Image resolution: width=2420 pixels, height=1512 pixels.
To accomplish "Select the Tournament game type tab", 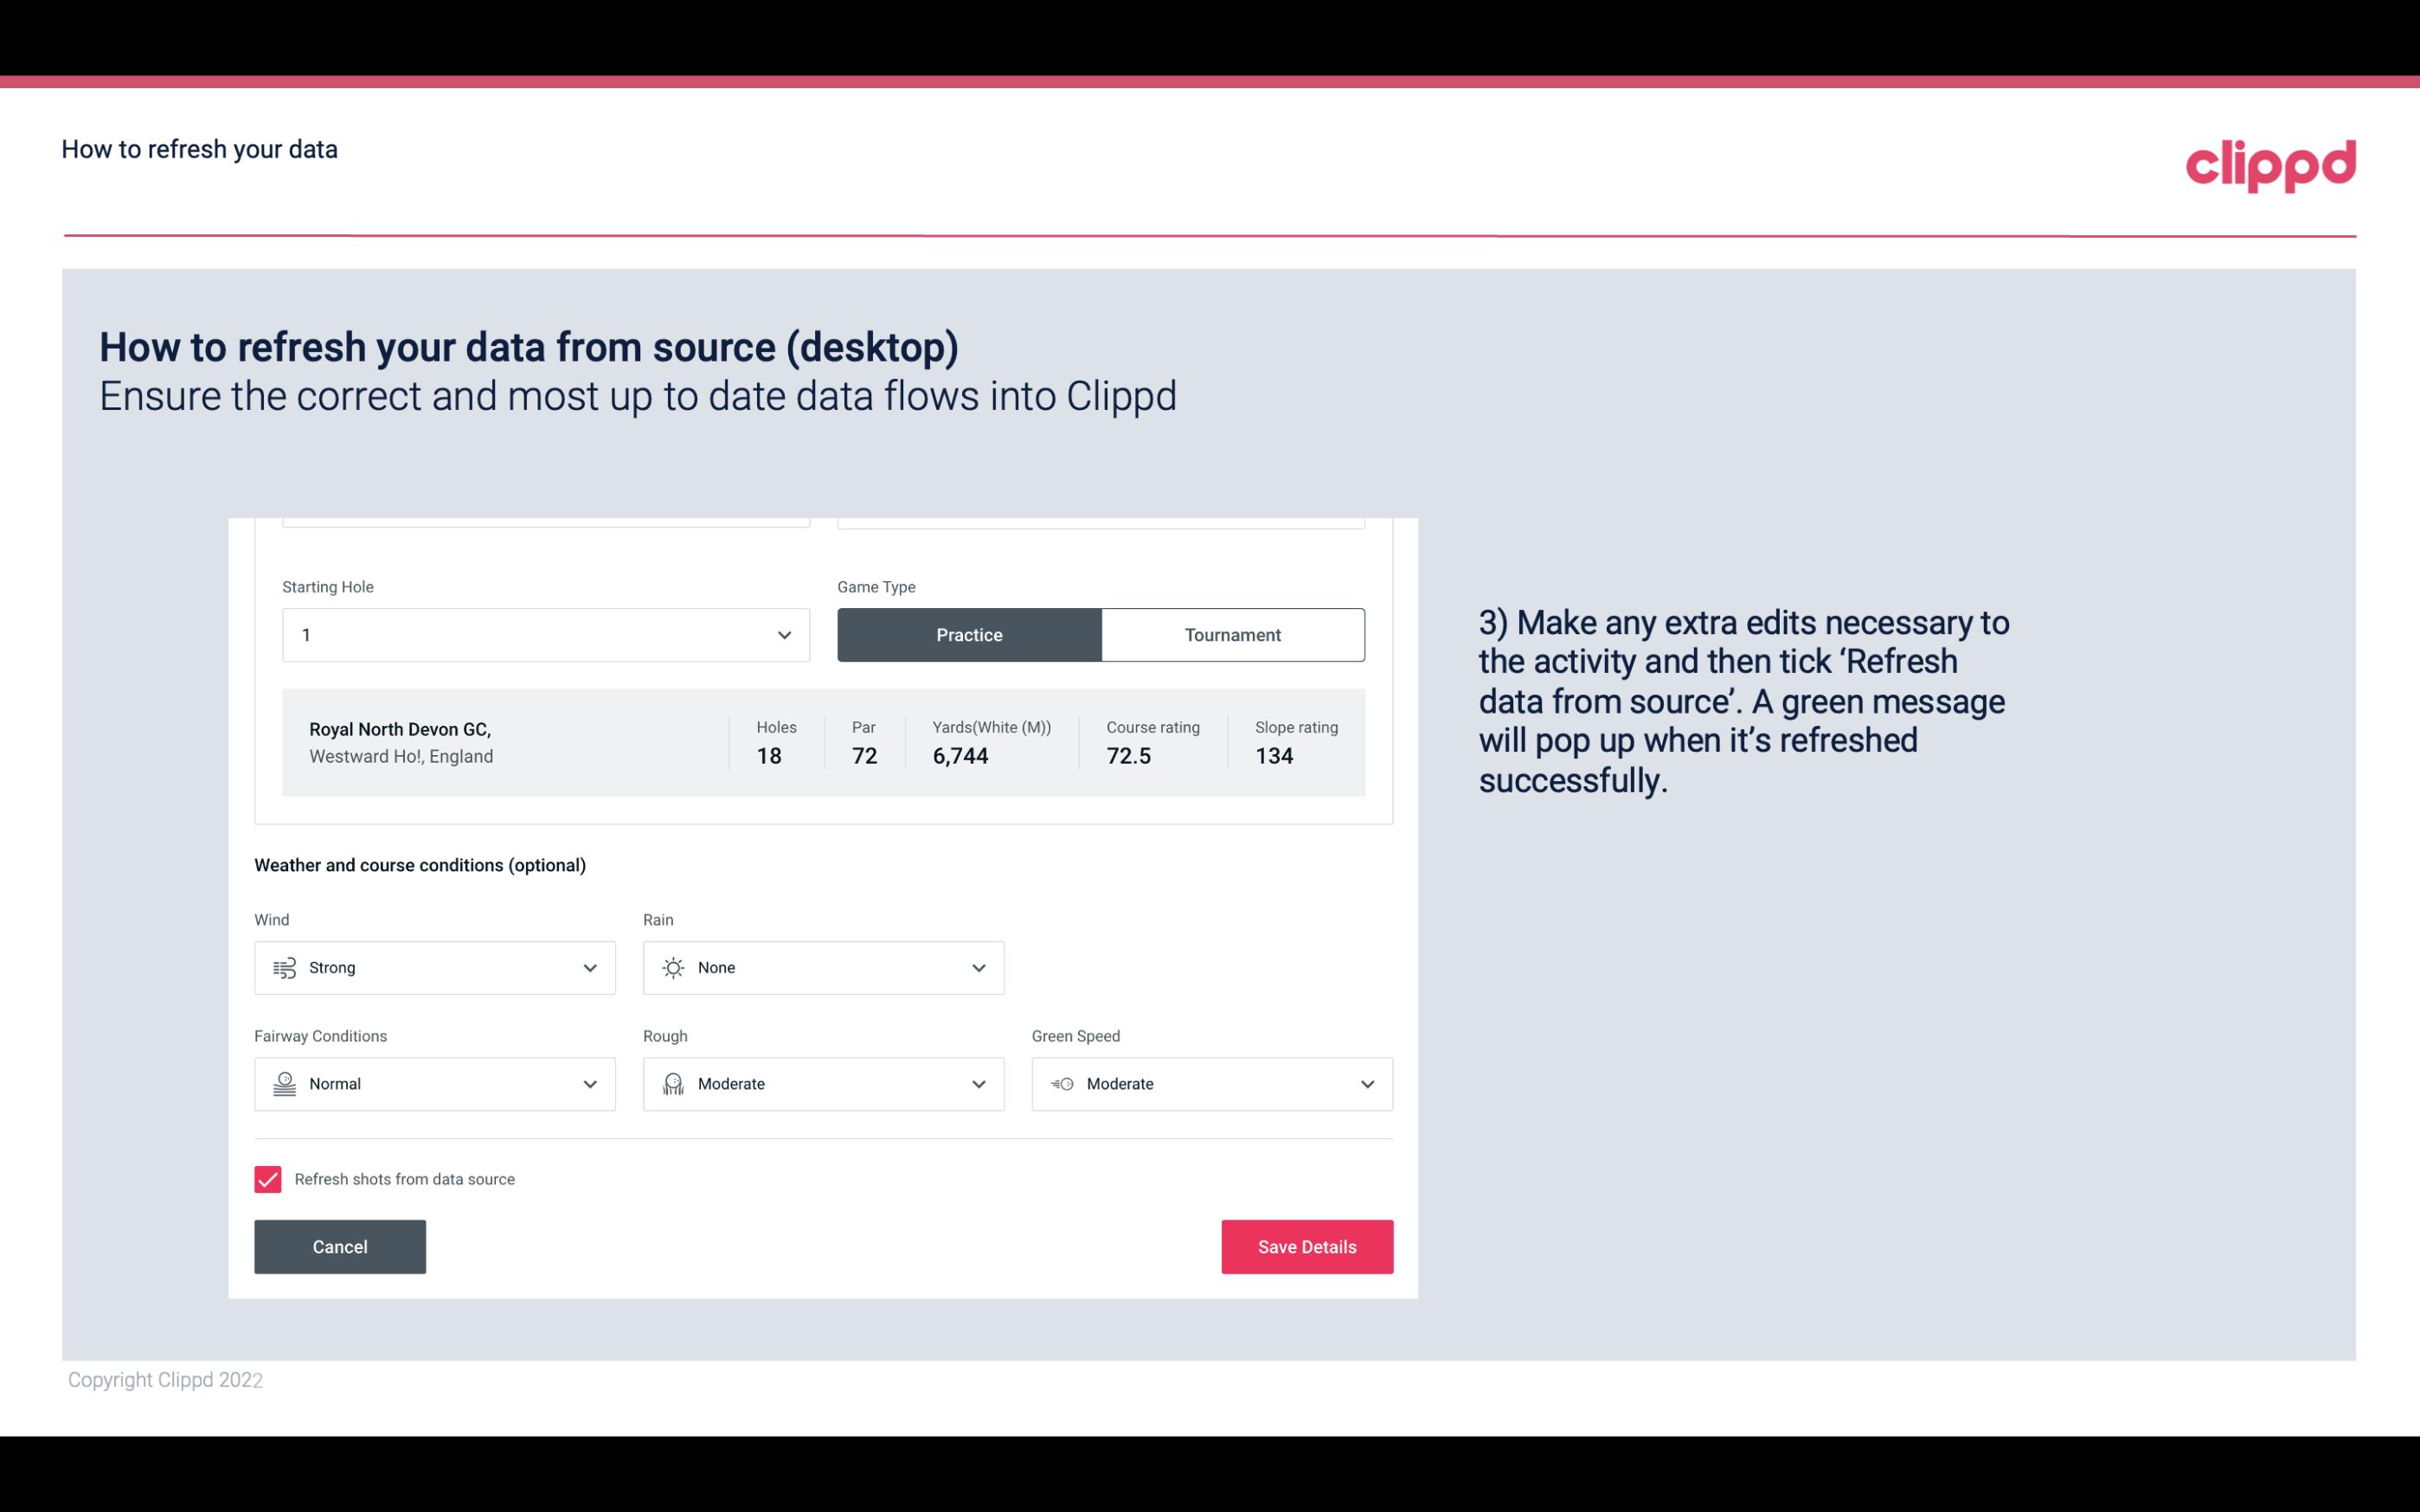I will (x=1232, y=634).
